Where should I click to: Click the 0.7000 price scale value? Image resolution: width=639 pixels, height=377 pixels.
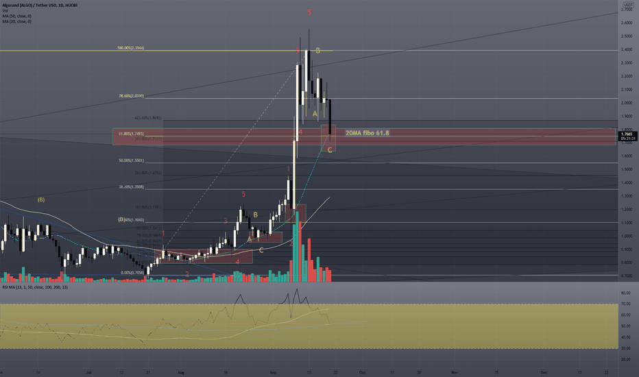627,276
